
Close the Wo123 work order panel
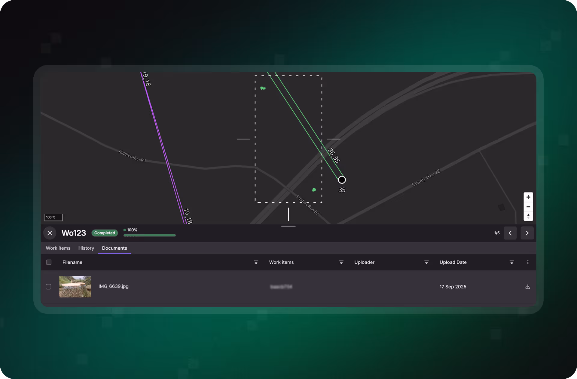(50, 233)
